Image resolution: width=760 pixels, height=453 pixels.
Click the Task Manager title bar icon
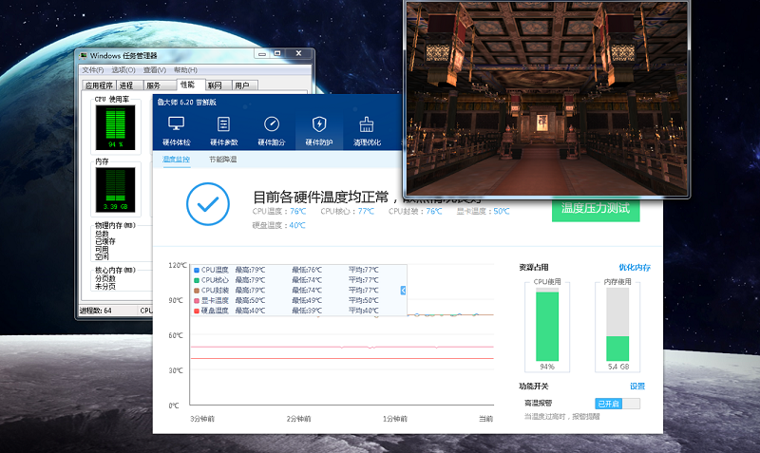click(84, 56)
